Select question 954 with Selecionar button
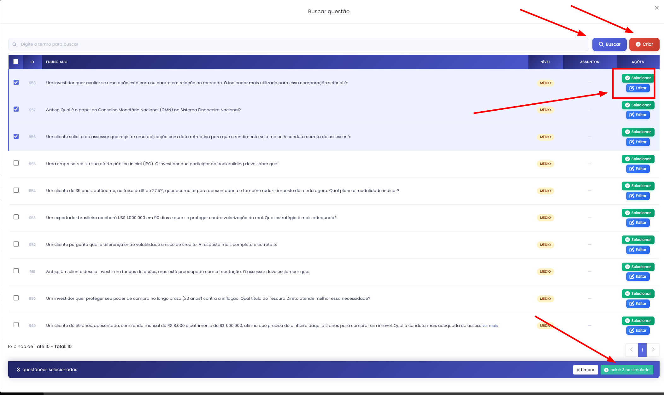This screenshot has width=664, height=395. [638, 186]
